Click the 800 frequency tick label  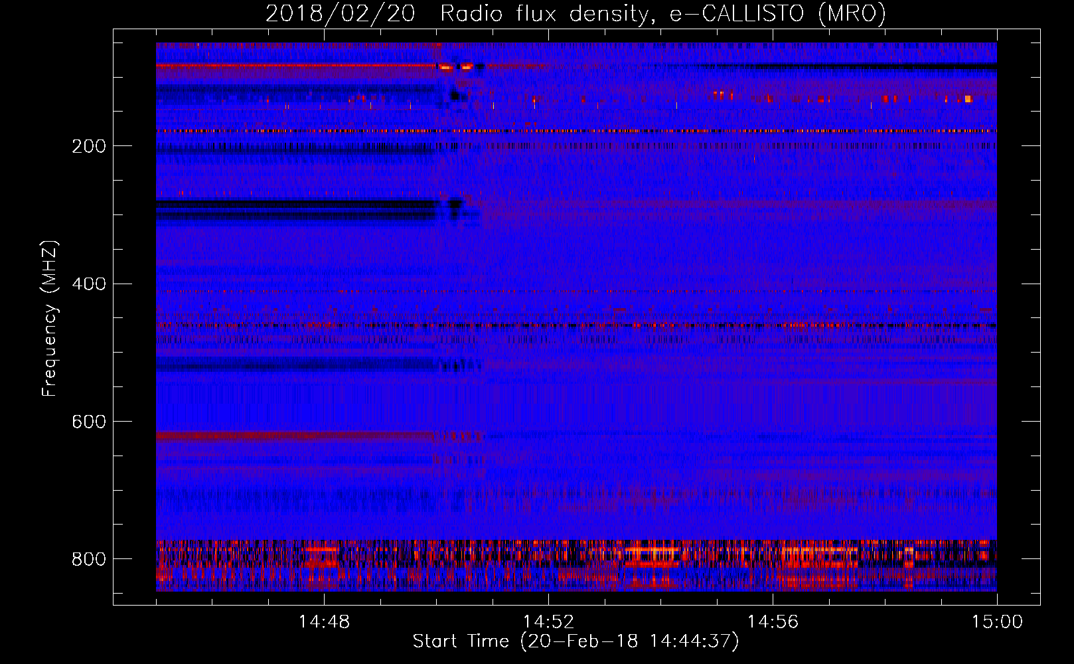click(x=89, y=559)
